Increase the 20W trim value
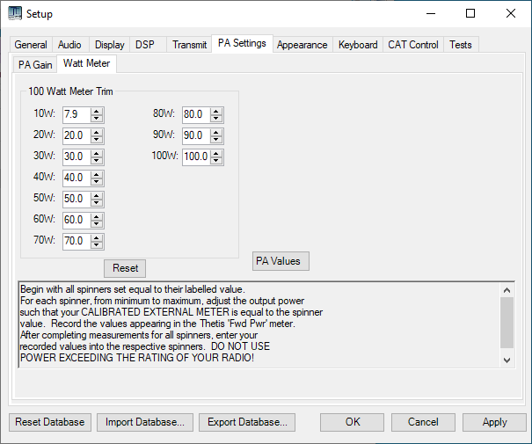Viewport: 532px width, 444px height. tap(97, 132)
